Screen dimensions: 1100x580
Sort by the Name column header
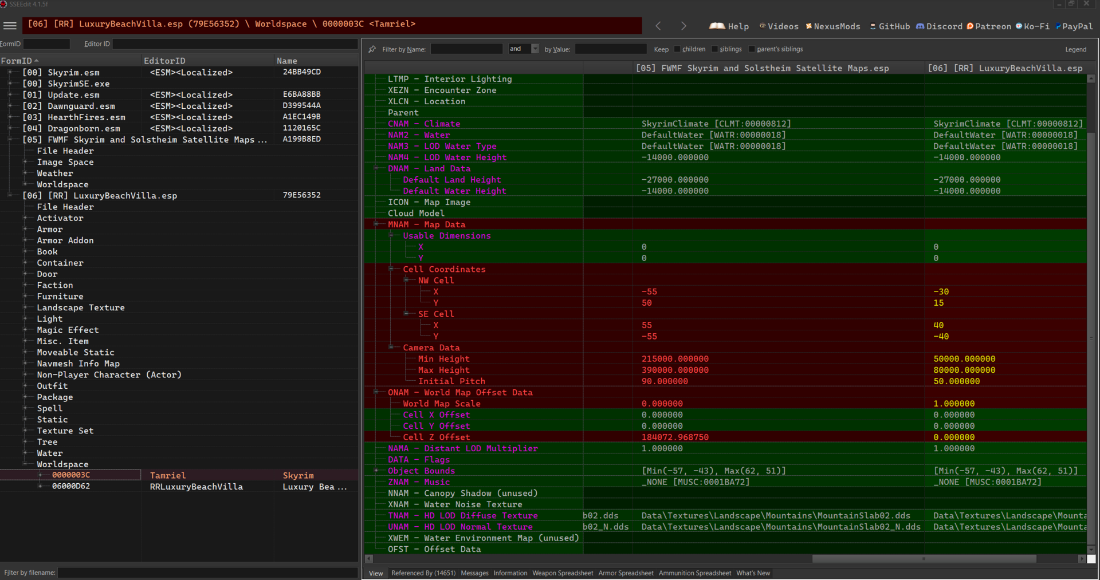(316, 61)
